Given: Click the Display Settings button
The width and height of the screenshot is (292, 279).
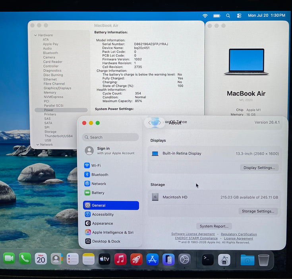Looking at the screenshot, I should pyautogui.click(x=259, y=168).
